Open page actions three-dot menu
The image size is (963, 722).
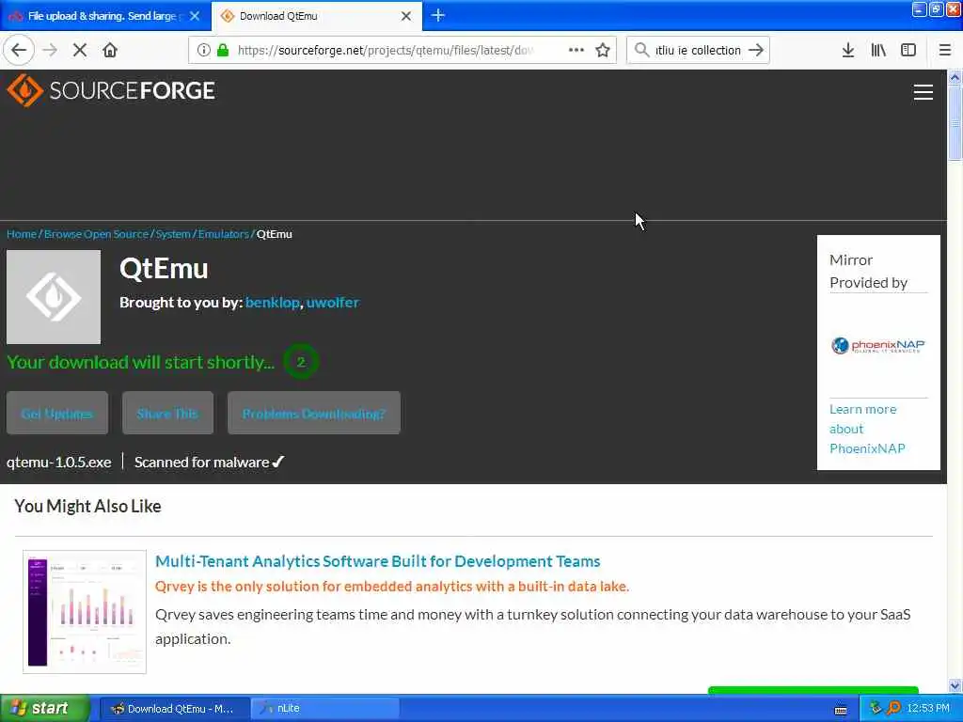(576, 50)
